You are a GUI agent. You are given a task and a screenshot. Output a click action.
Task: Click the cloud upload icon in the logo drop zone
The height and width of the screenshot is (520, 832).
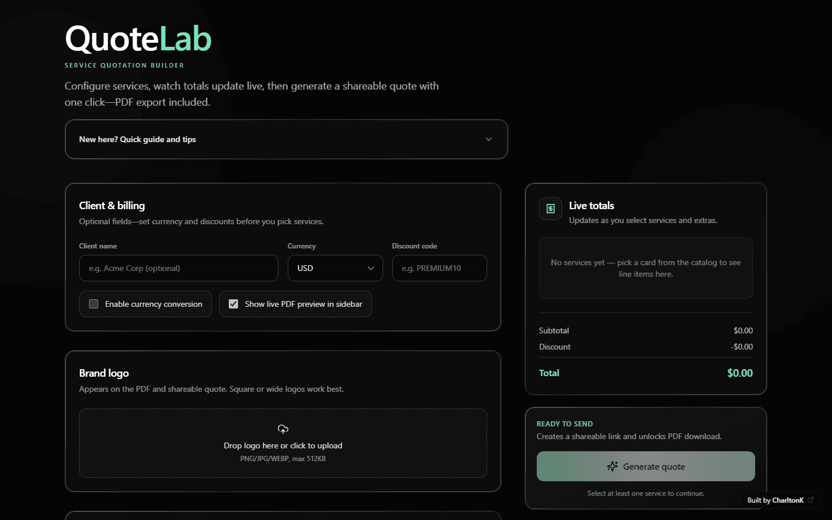point(283,429)
